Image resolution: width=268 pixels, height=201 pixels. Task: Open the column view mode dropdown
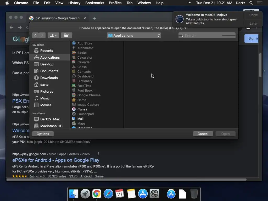(53, 35)
